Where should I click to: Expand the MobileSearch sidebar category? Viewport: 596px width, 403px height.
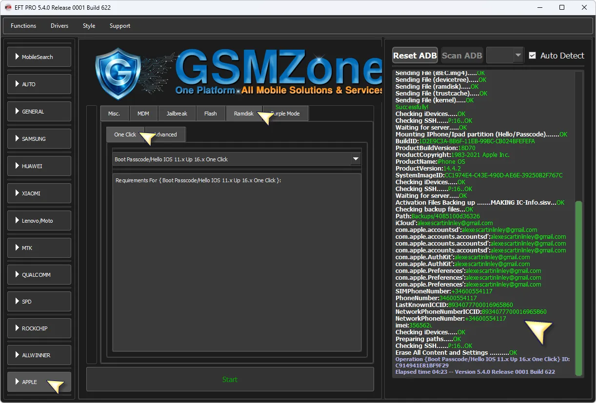click(x=39, y=57)
